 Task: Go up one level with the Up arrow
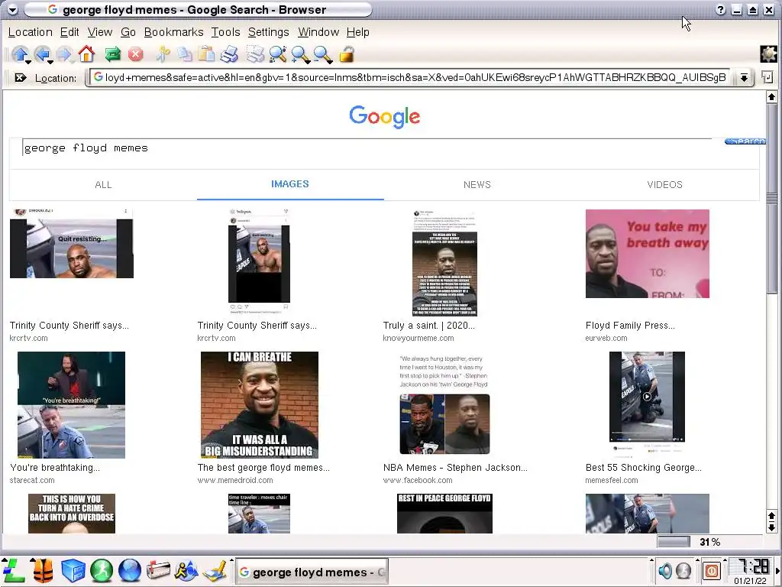tap(19, 54)
